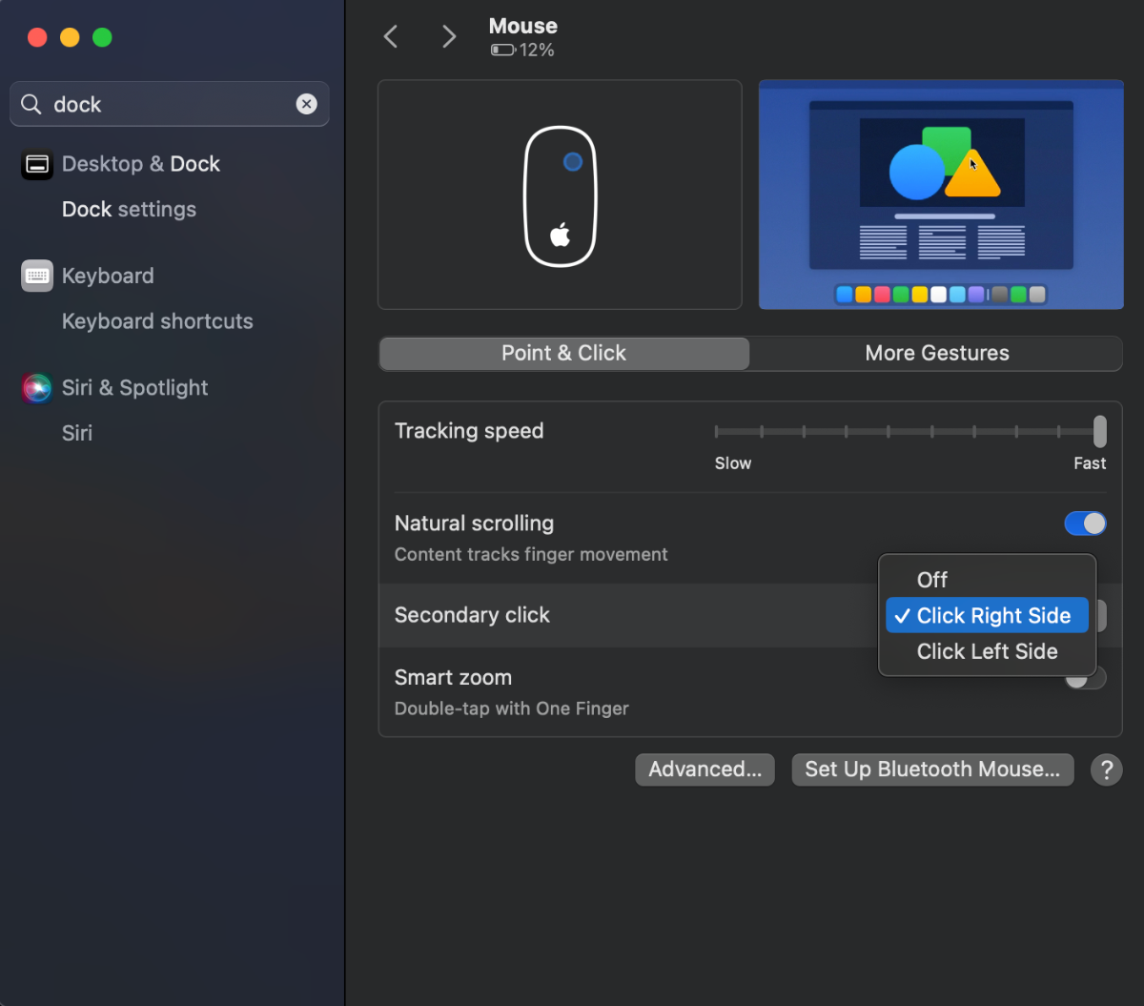
Task: Click the Mouse title text
Action: [x=523, y=26]
